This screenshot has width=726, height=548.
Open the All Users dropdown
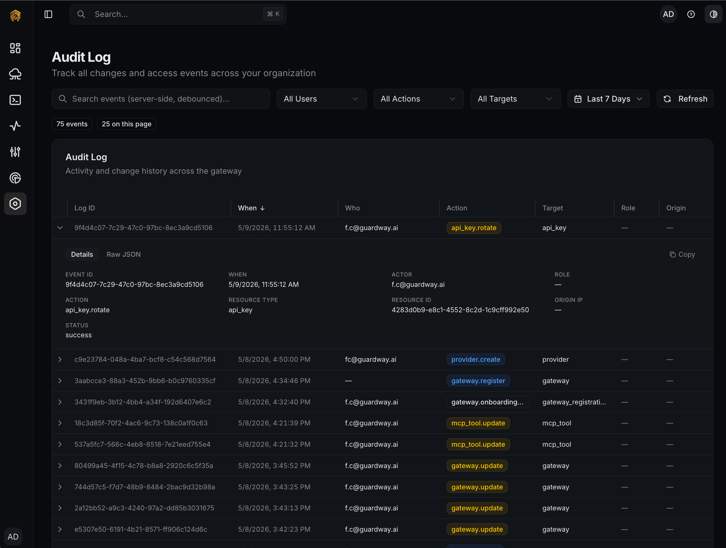click(x=321, y=99)
